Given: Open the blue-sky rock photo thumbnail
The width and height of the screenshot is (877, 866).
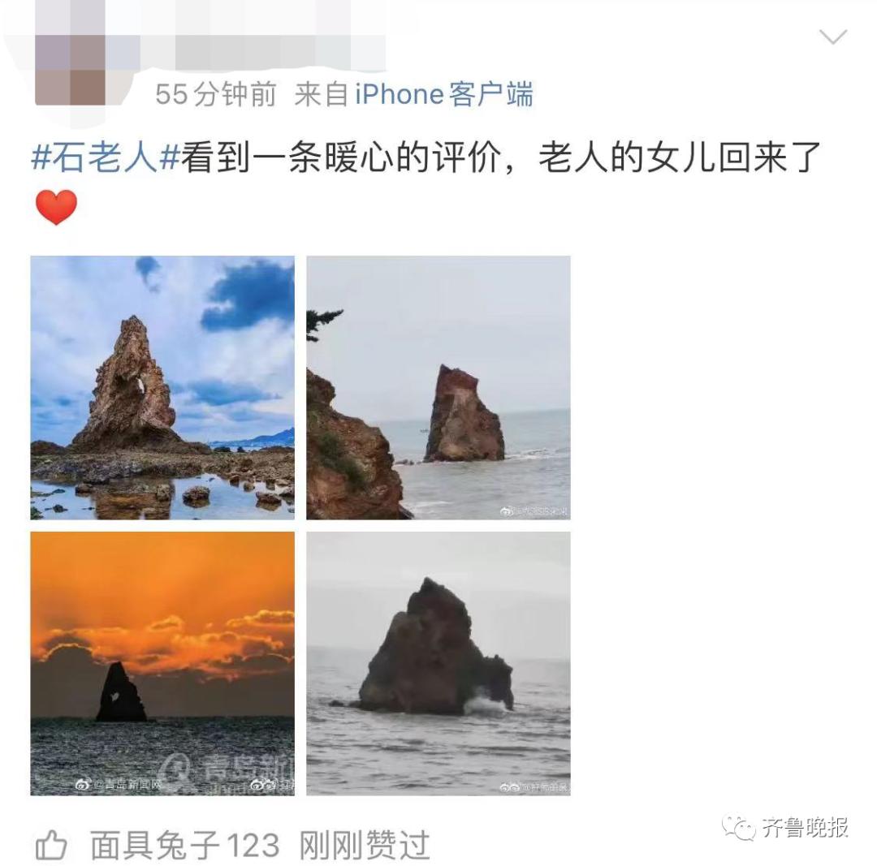Looking at the screenshot, I should (x=162, y=387).
